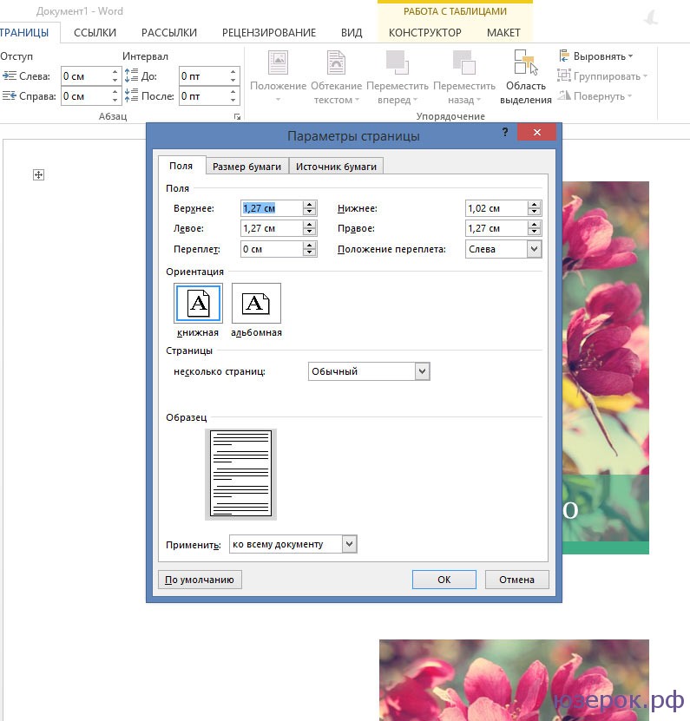This screenshot has width=690, height=721.
Task: Open the РАССЫЛКИ ribbon tab
Action: click(x=169, y=33)
